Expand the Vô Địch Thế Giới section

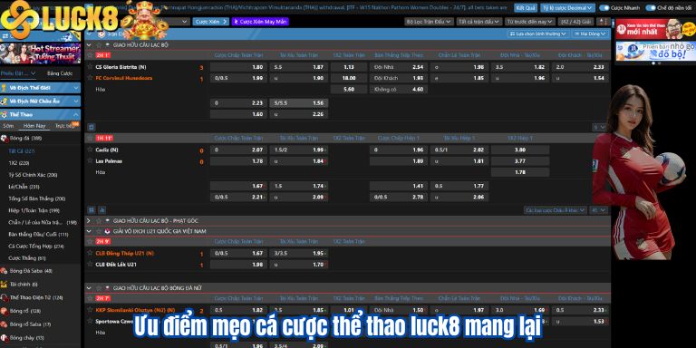click(76, 88)
